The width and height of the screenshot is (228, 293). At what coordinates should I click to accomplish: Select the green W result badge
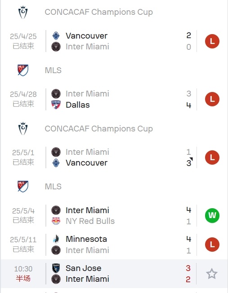(x=212, y=215)
